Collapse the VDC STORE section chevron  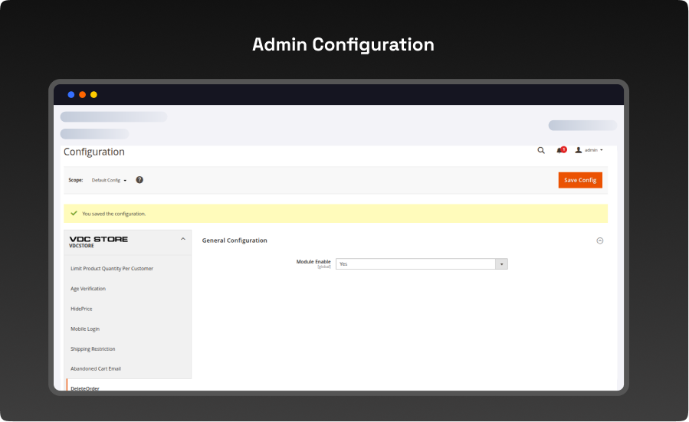tap(182, 240)
